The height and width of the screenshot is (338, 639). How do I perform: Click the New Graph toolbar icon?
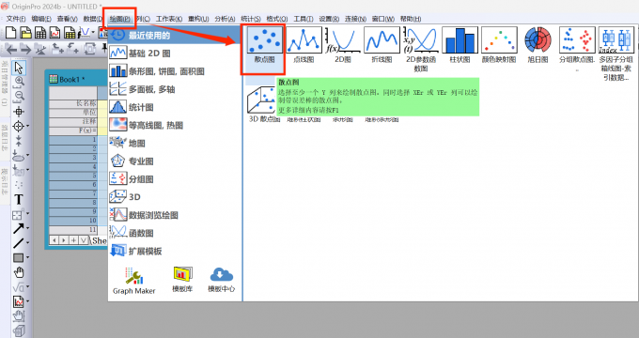tap(55, 32)
